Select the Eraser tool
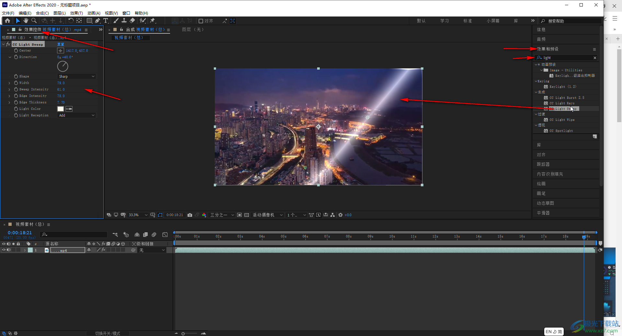The width and height of the screenshot is (622, 336). pos(132,21)
